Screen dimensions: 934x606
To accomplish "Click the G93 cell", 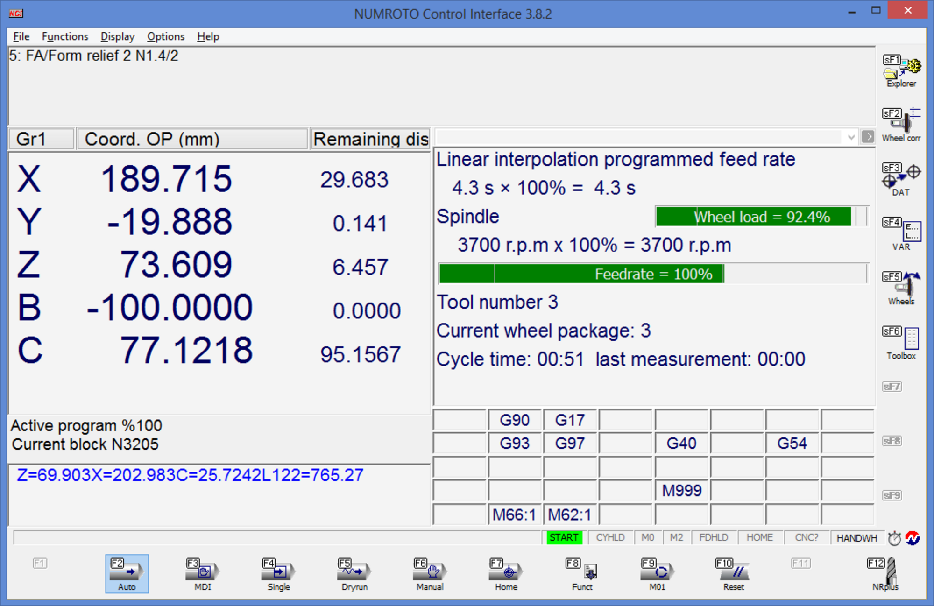I will 515,443.
